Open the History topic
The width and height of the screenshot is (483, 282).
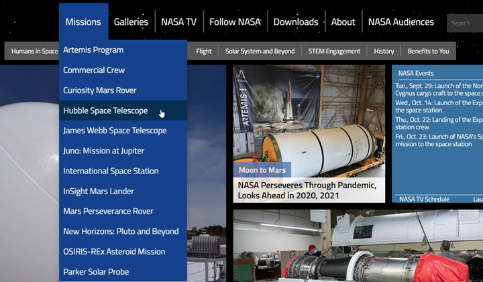[384, 51]
